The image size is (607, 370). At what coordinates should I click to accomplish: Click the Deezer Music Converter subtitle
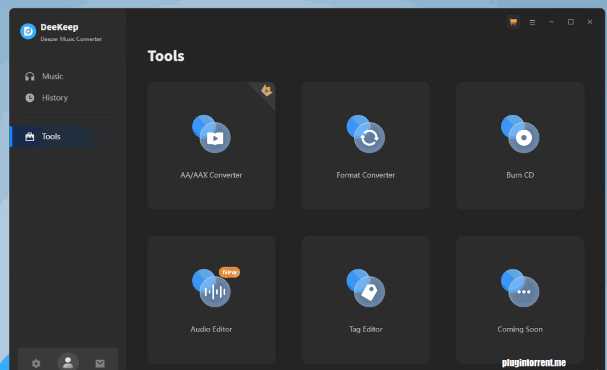(x=71, y=39)
